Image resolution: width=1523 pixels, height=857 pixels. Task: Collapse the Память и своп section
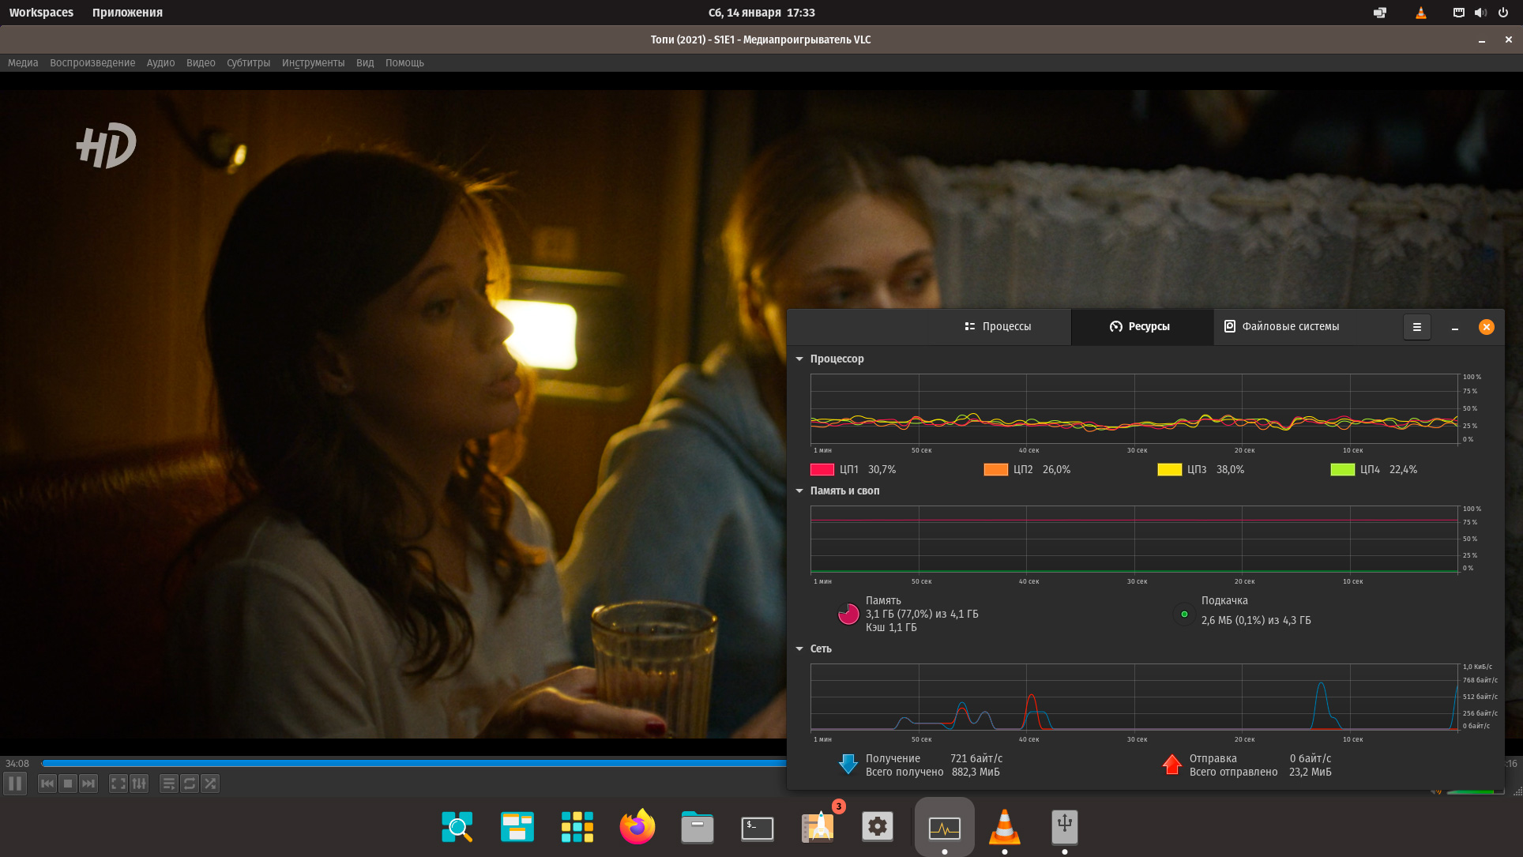coord(799,491)
